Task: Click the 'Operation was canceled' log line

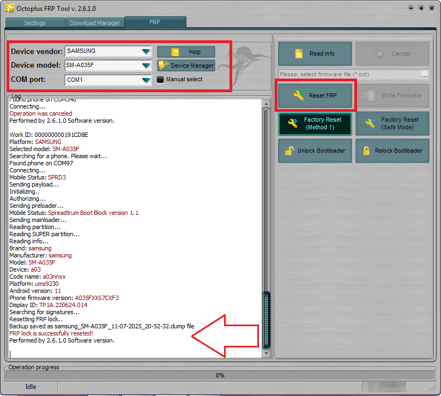Action: coord(41,113)
